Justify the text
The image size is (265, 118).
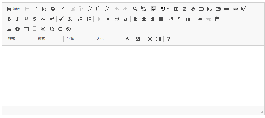pyautogui.click(x=161, y=19)
